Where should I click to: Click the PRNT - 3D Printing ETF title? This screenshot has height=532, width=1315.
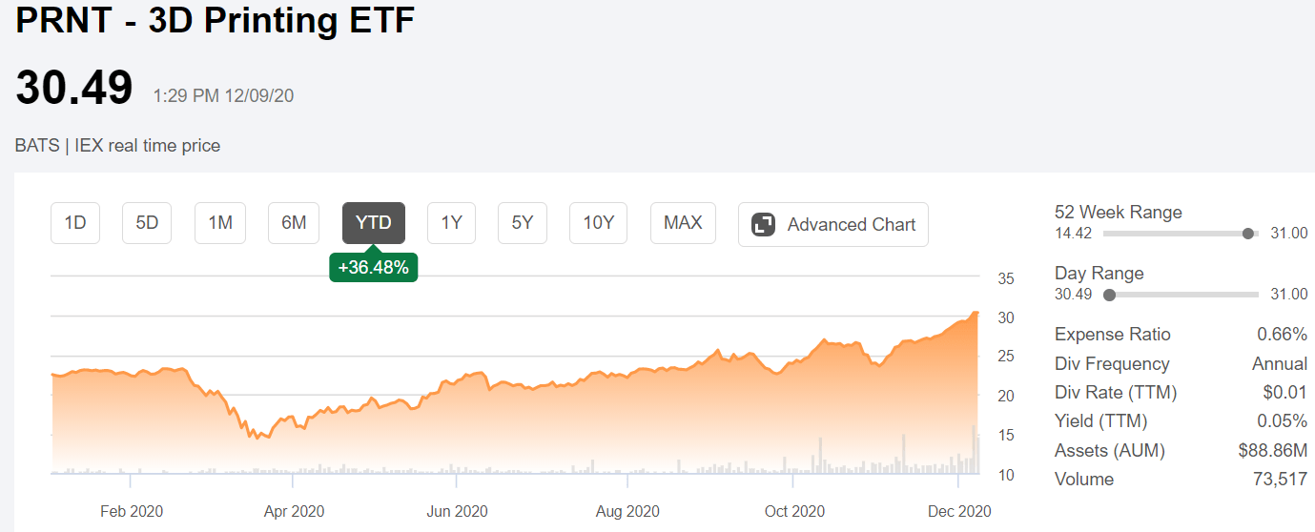[x=216, y=21]
